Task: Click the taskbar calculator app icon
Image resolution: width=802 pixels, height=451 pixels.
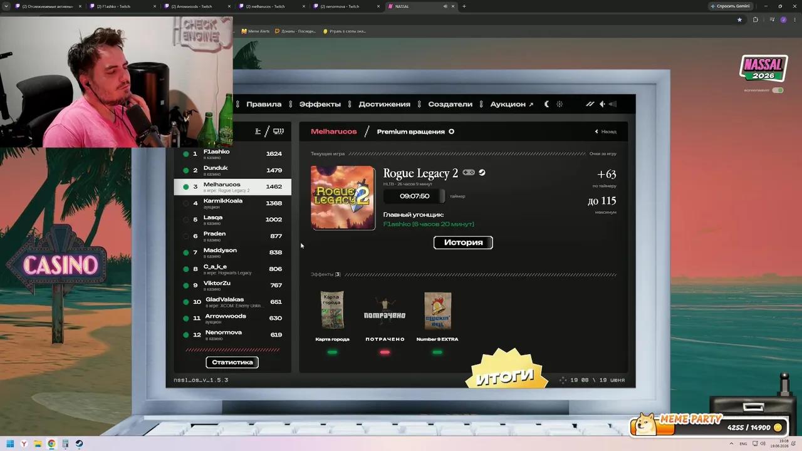Action: pos(65,443)
